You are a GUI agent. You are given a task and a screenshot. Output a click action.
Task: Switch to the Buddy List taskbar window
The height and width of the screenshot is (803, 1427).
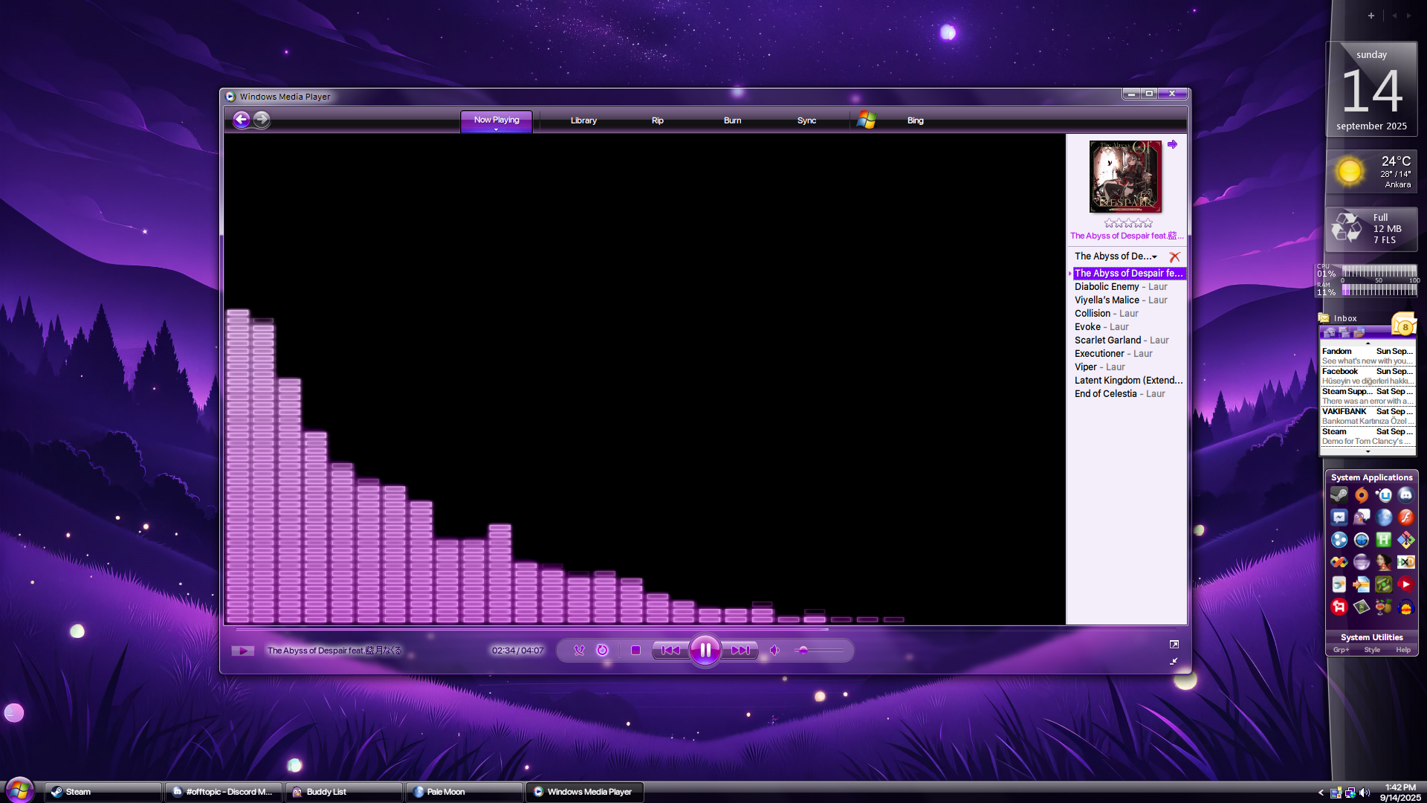(x=344, y=792)
